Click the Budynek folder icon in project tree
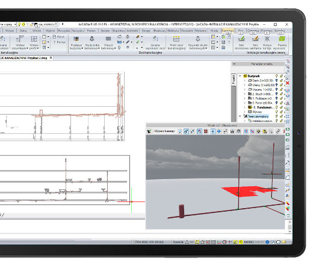This screenshot has height=266, width=313. pos(245,76)
